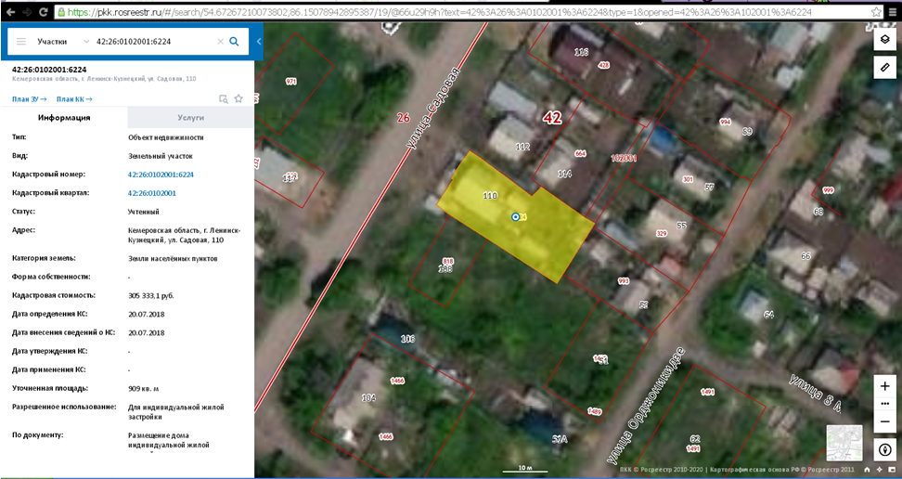
Task: Switch to the Услуги tab
Action: (x=190, y=118)
